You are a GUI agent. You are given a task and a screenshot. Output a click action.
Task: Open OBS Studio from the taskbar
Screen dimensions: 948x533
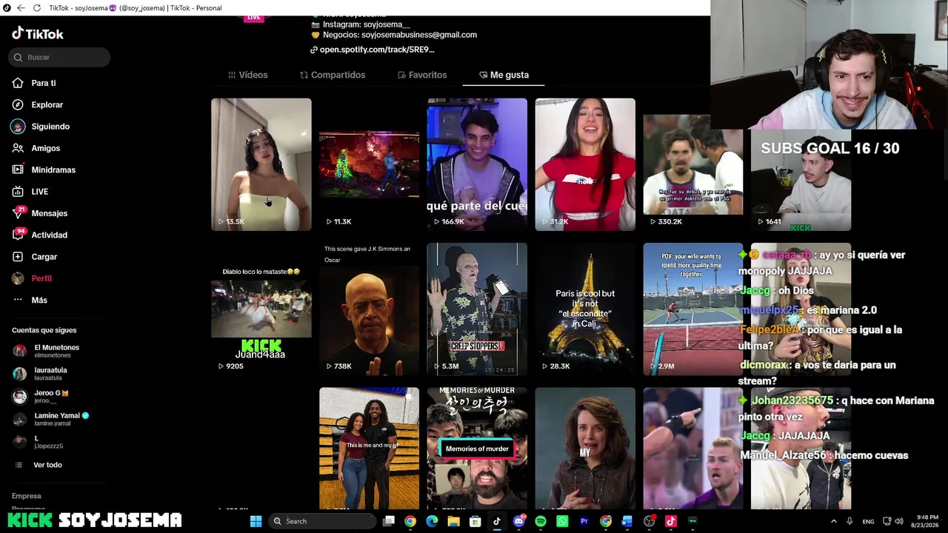650,521
